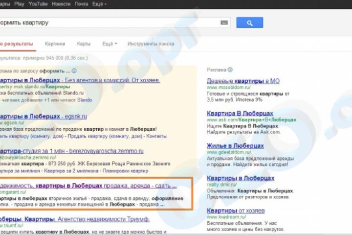Open 'Агентство недвижимости Триумф' result
The height and width of the screenshot is (235, 352).
[x=75, y=219]
